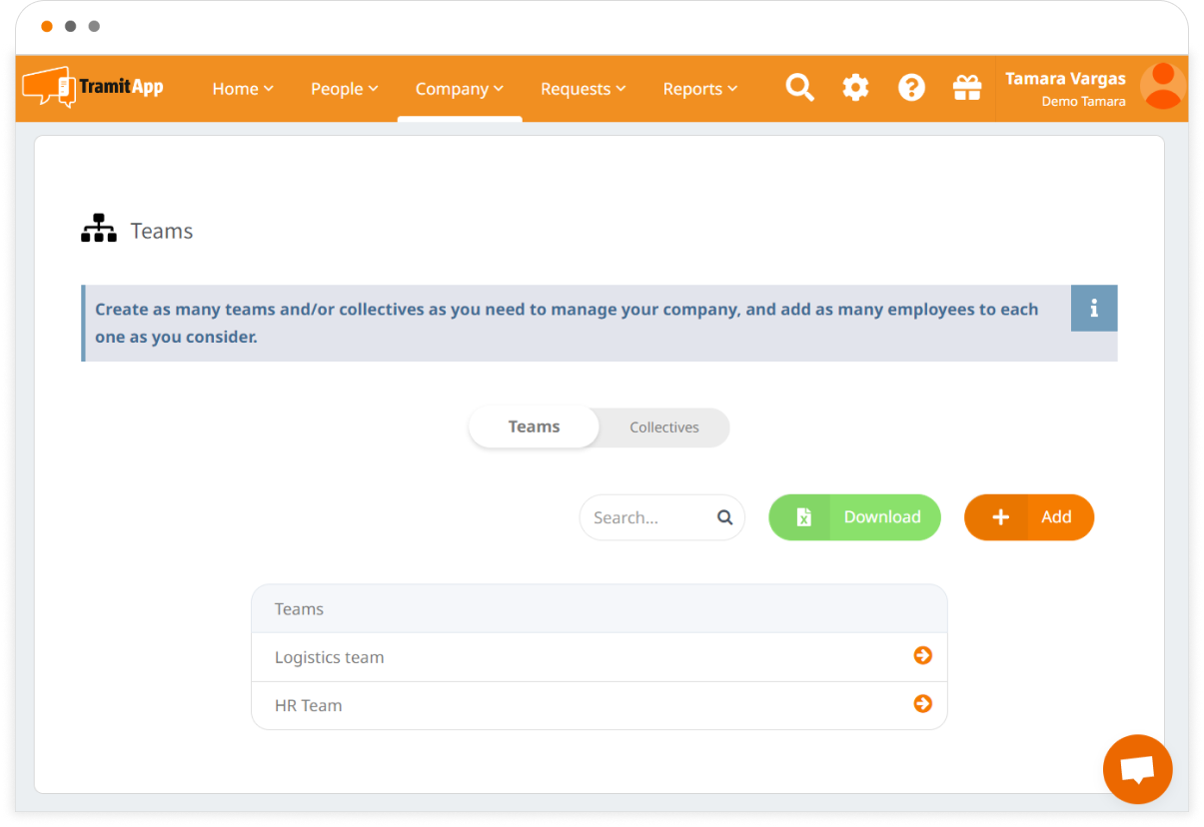
Task: Open the chat bubble widget
Action: (x=1137, y=769)
